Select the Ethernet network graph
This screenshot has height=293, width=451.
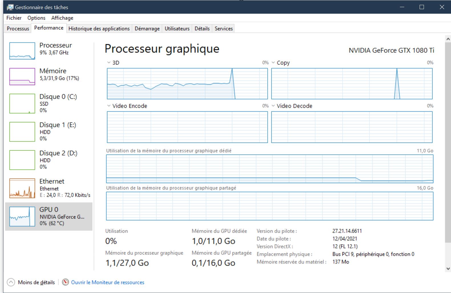(22, 188)
